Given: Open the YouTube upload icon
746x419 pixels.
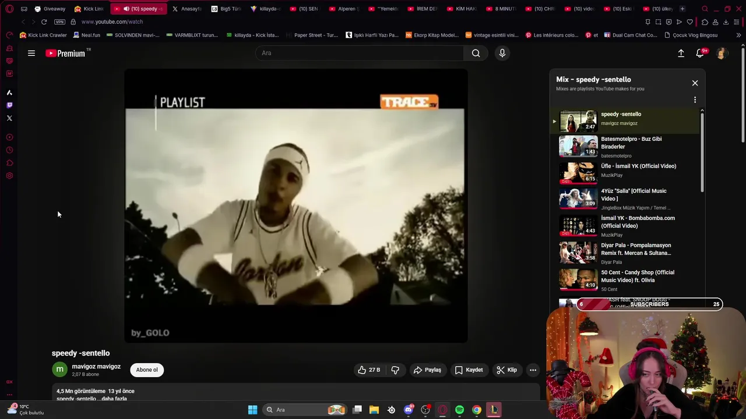Looking at the screenshot, I should 681,53.
